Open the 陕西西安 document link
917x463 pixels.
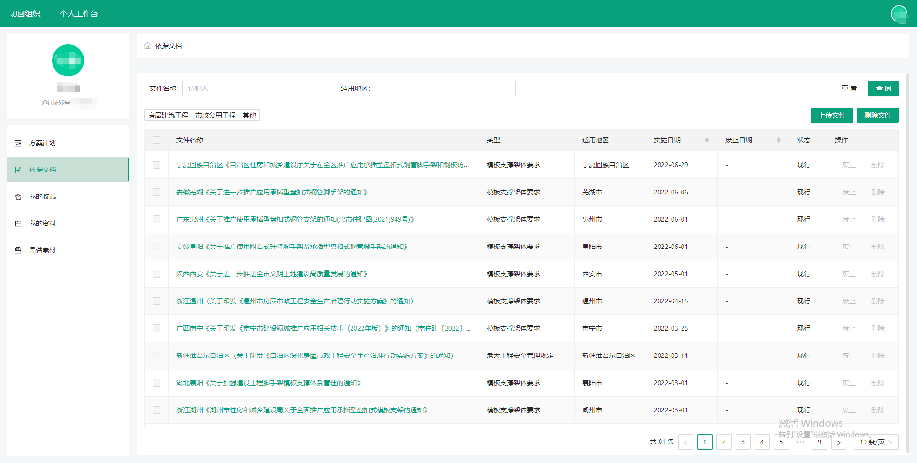pyautogui.click(x=272, y=274)
